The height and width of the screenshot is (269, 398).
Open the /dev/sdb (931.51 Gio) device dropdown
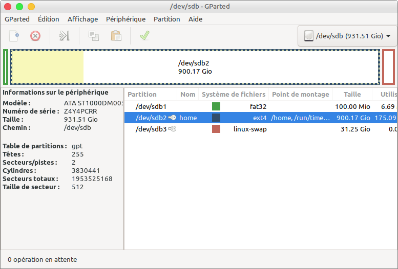click(x=347, y=36)
